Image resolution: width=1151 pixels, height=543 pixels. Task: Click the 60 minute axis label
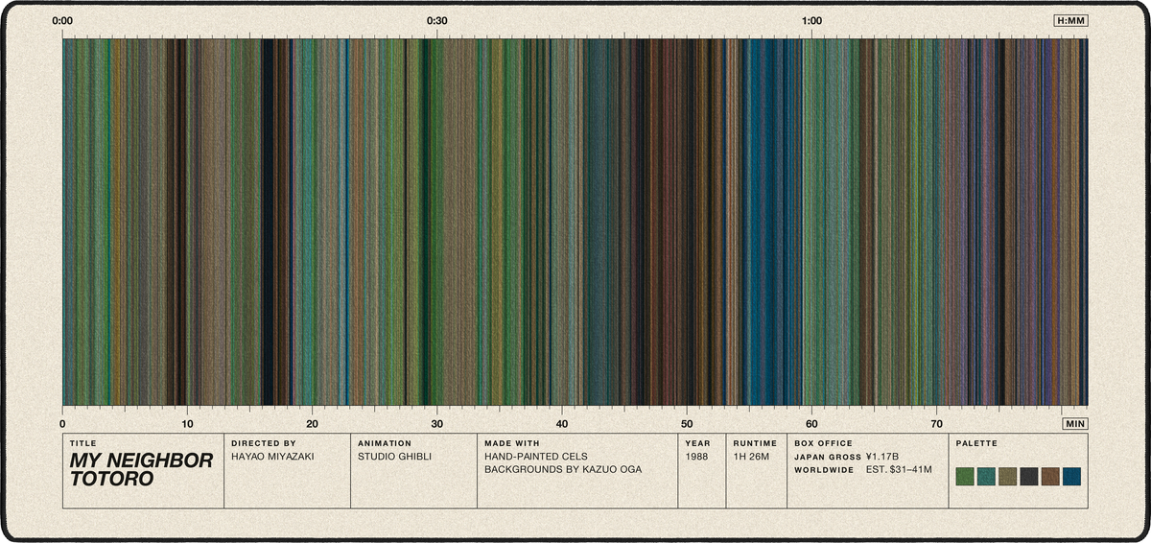(x=812, y=423)
